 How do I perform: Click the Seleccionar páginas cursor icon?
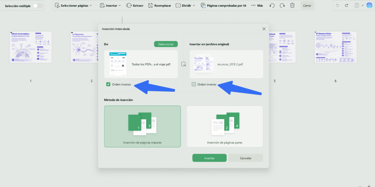pyautogui.click(x=57, y=5)
